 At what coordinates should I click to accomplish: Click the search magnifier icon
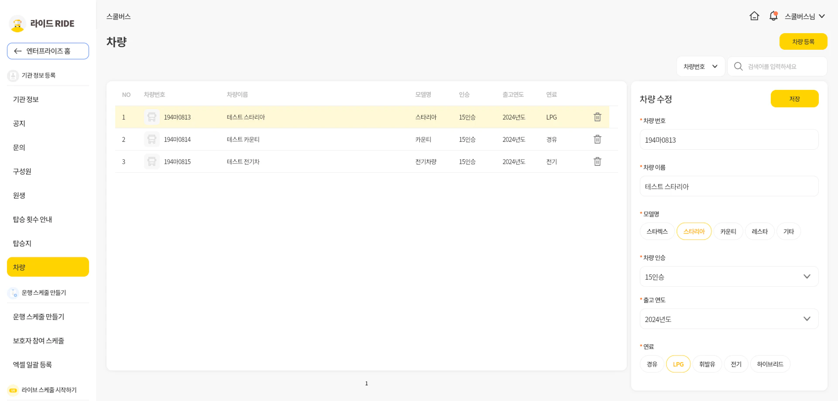coord(738,66)
